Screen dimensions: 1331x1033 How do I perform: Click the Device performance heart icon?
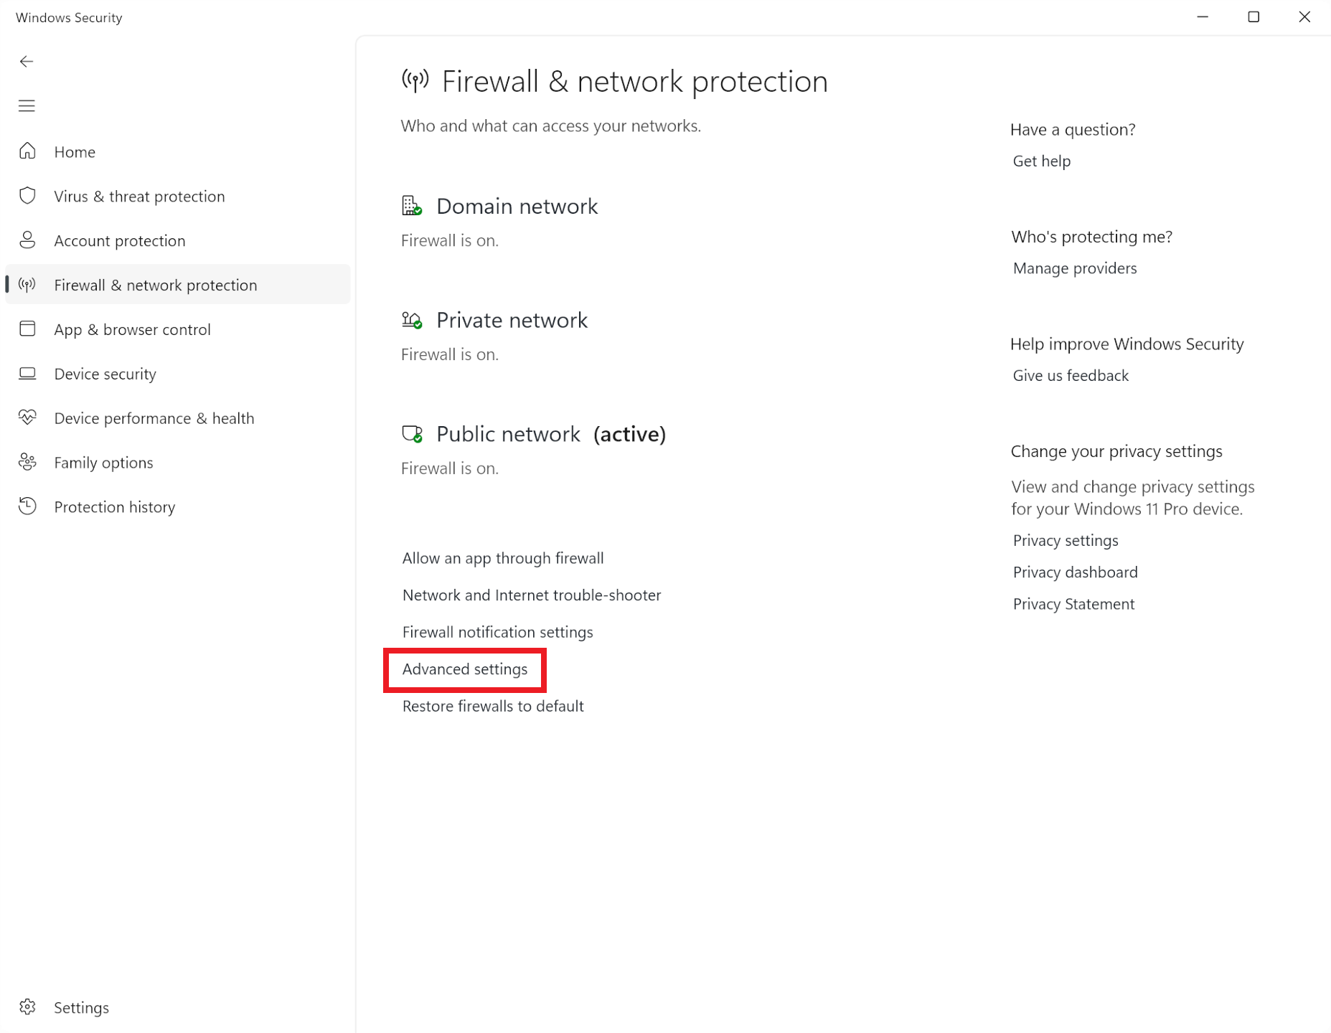[x=28, y=418]
